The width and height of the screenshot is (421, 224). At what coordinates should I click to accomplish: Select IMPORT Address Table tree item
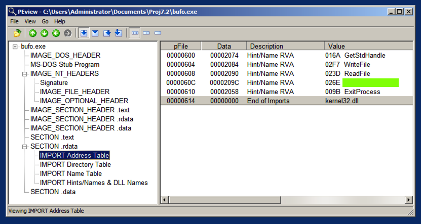[x=74, y=155]
